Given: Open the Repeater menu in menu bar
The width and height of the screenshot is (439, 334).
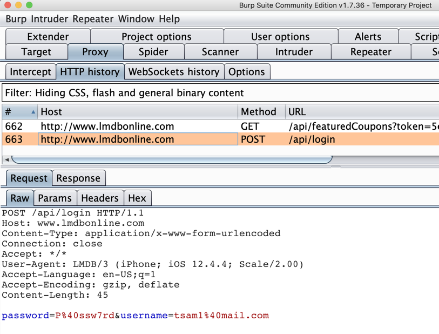Looking at the screenshot, I should [x=93, y=19].
